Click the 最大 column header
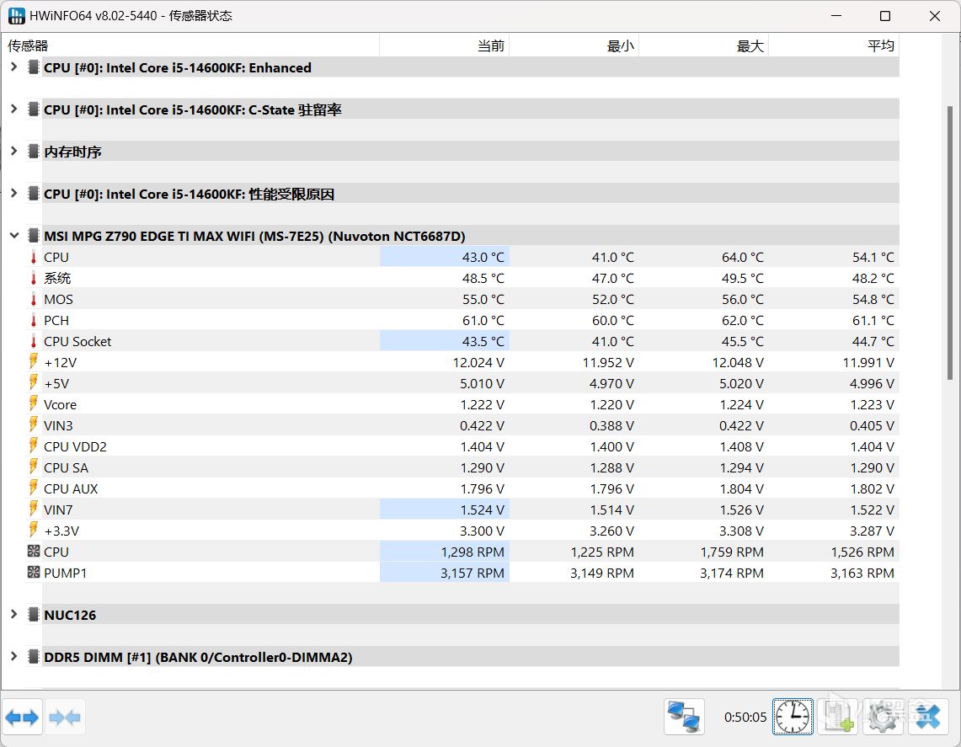This screenshot has width=961, height=747. [x=703, y=45]
